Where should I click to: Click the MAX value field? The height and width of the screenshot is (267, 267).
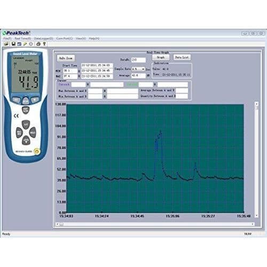(70, 76)
